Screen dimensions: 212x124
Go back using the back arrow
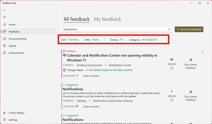[x=5, y=10]
